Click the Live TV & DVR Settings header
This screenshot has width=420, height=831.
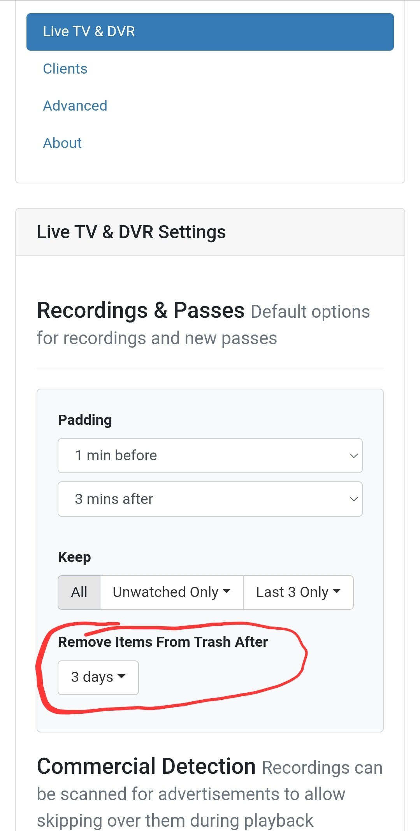(x=131, y=232)
